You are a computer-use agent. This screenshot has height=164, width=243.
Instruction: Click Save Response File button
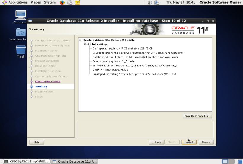click(x=198, y=116)
